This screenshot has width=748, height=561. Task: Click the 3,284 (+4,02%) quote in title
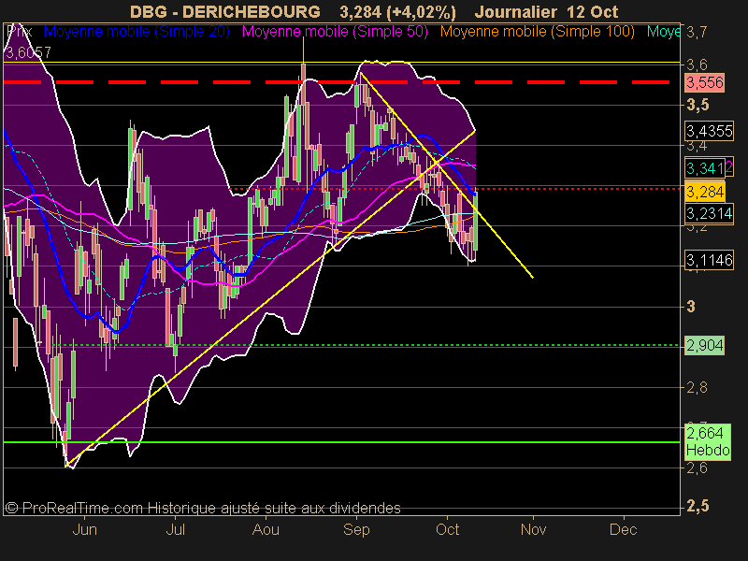[x=398, y=11]
